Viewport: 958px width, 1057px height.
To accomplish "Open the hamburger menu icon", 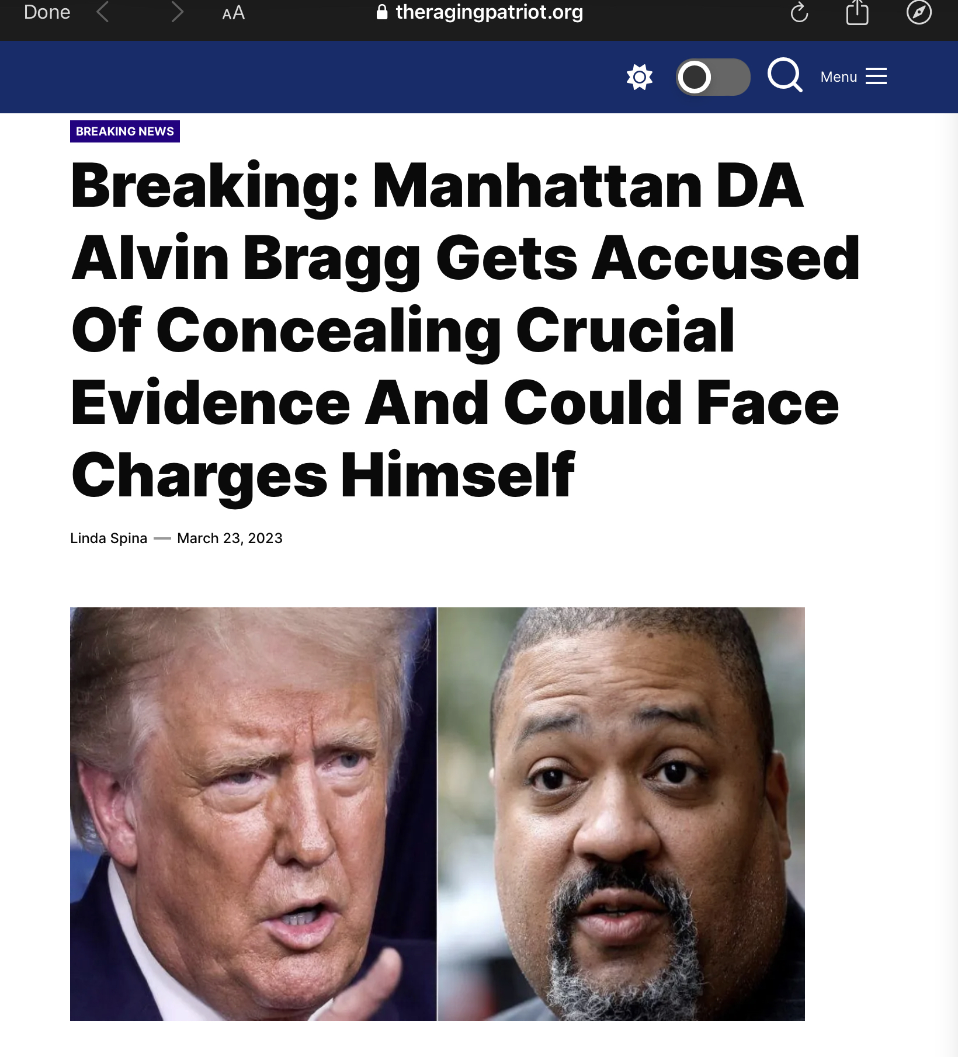I will (876, 77).
